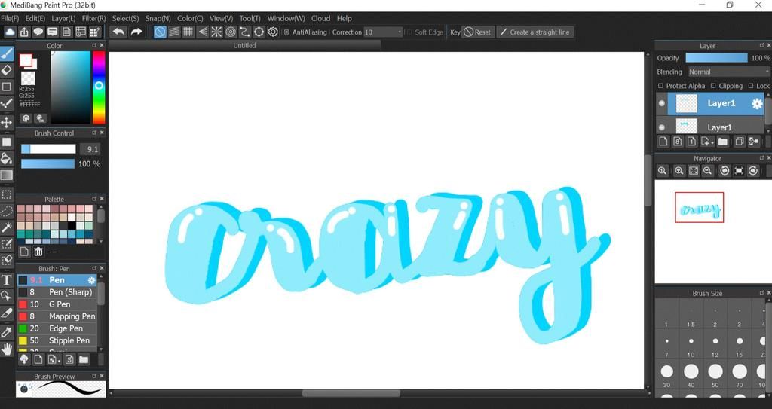Open the Layer menu
772x409 pixels.
[63, 18]
